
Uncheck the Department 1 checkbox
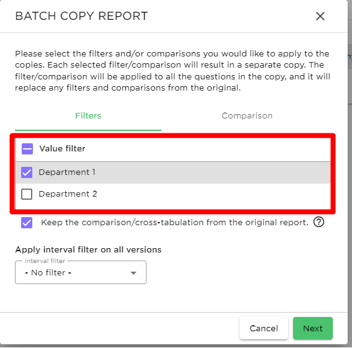pos(27,172)
